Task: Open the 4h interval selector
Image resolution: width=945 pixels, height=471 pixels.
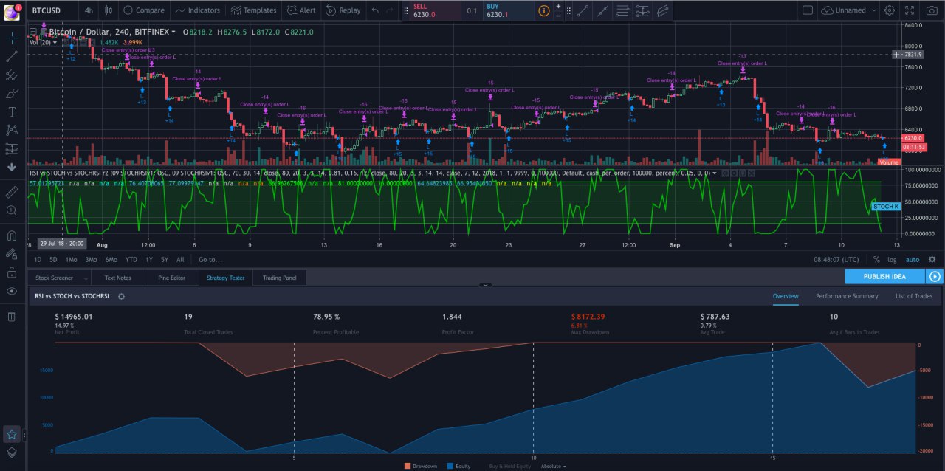Action: tap(88, 10)
